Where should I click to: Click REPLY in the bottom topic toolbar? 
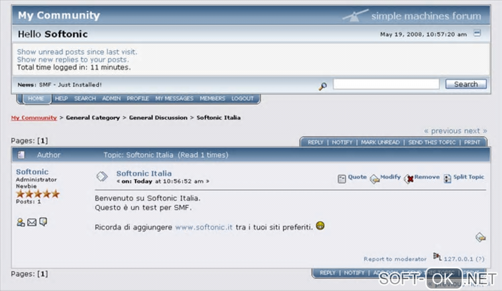click(x=327, y=273)
